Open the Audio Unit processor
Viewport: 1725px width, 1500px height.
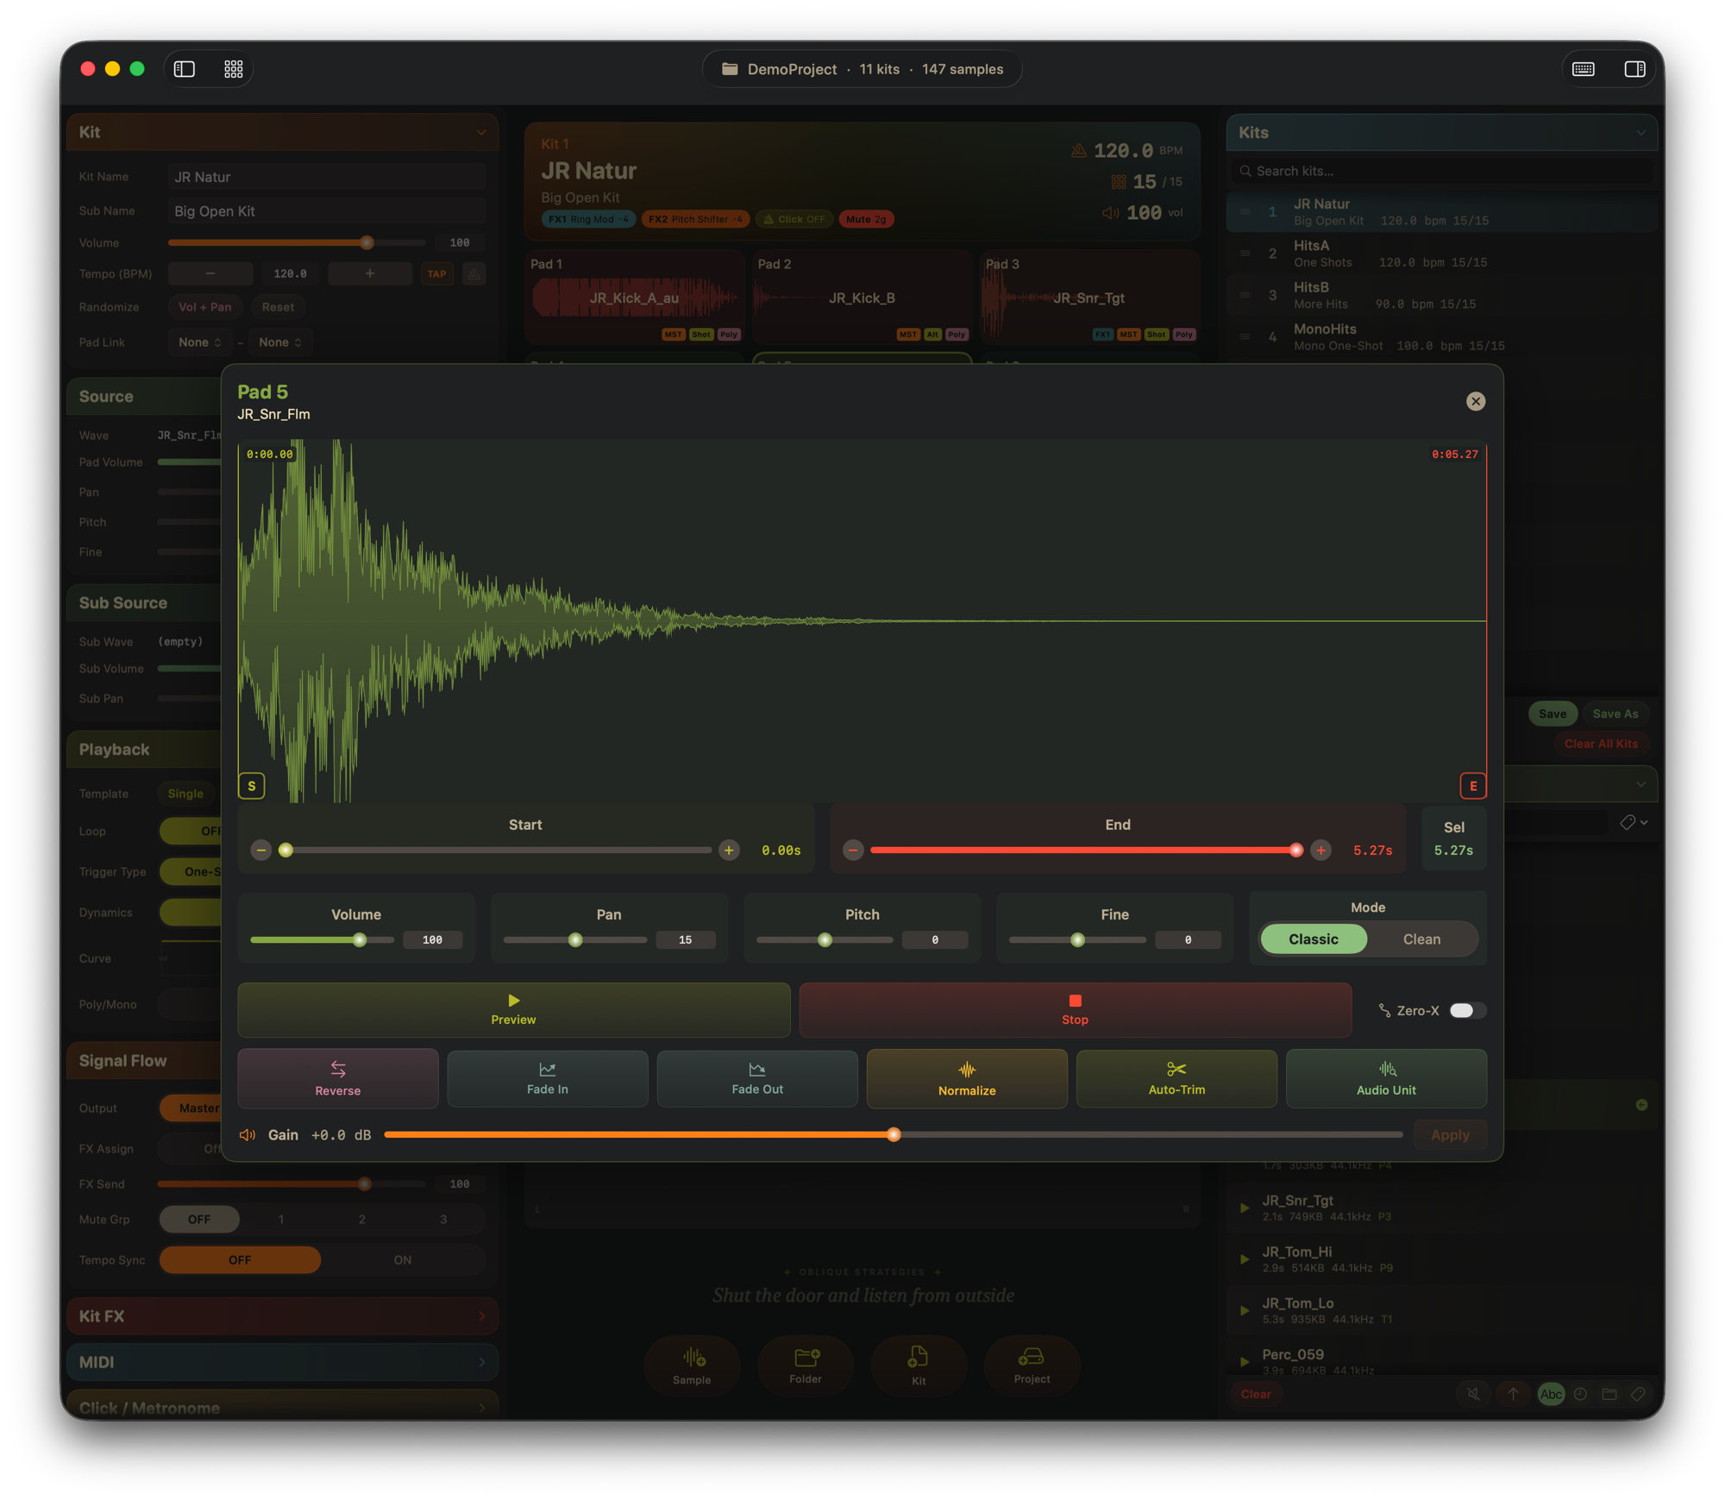(x=1386, y=1078)
